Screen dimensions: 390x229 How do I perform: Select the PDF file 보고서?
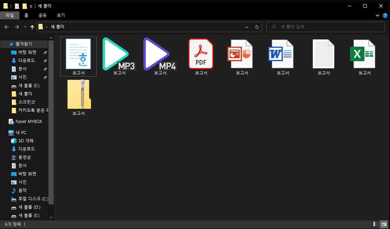click(x=201, y=56)
